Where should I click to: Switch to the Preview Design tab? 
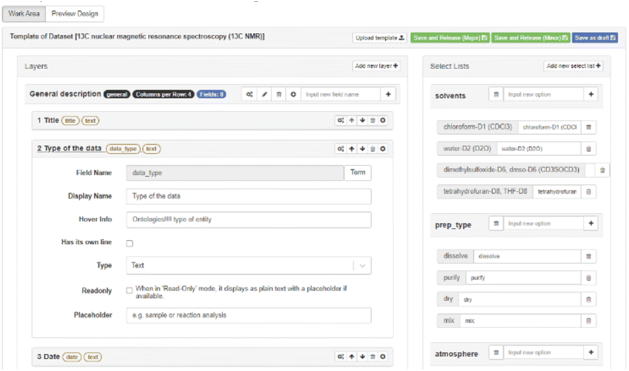[x=75, y=13]
